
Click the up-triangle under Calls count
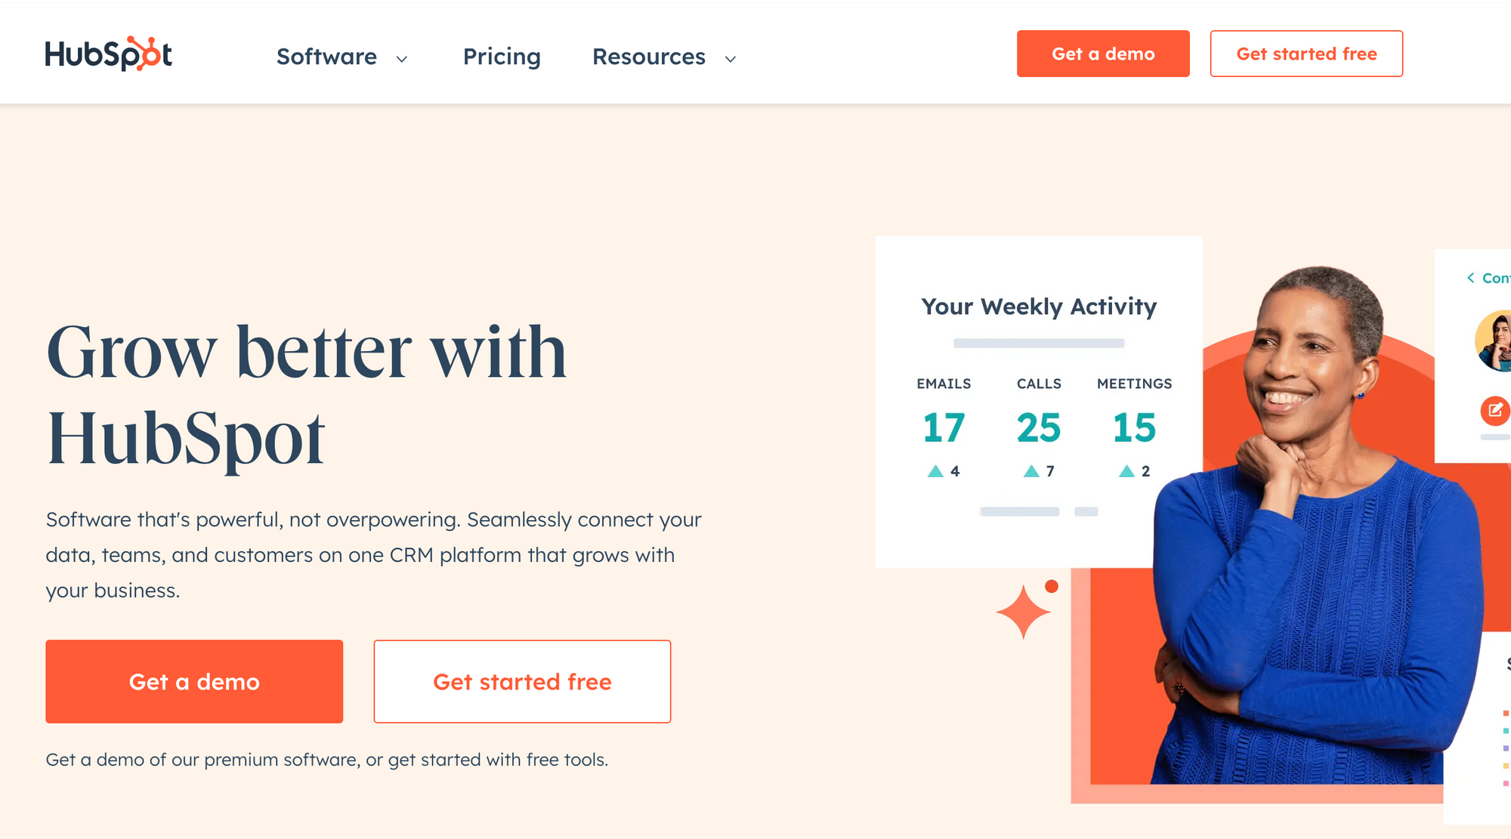click(x=1031, y=471)
